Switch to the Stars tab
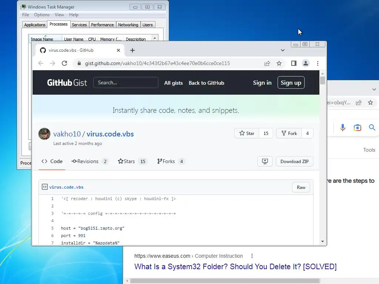The height and width of the screenshot is (284, 379). (x=132, y=161)
